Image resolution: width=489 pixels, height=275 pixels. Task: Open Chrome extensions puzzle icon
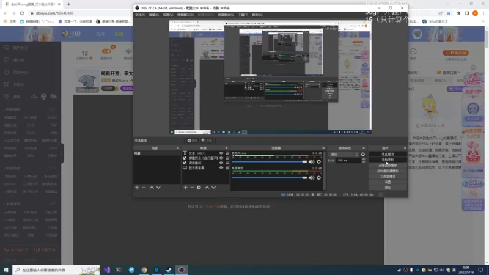pyautogui.click(x=458, y=13)
